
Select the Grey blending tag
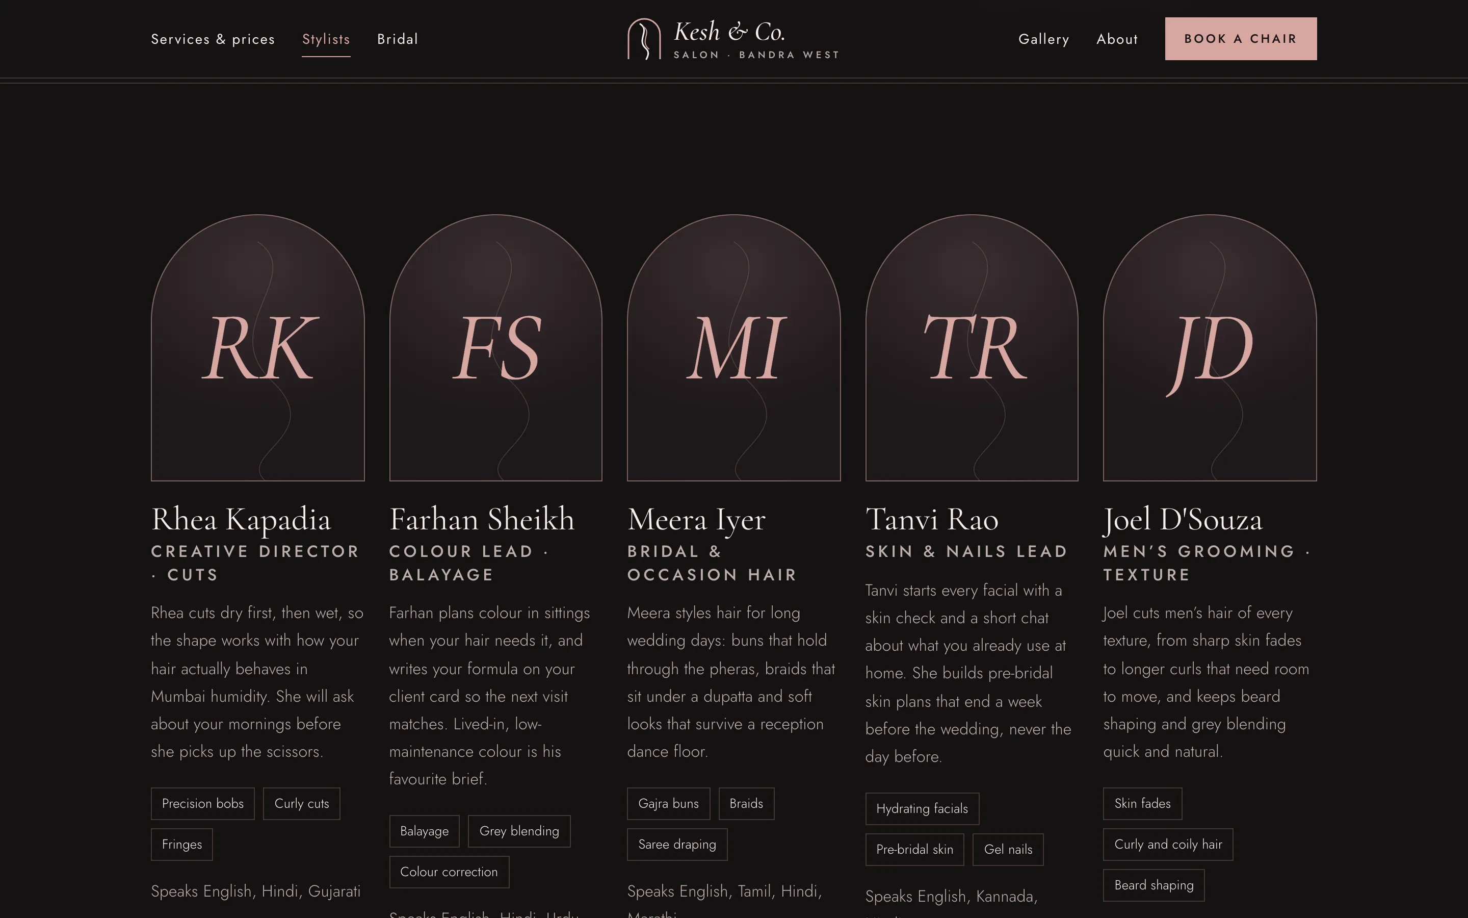[x=519, y=831]
